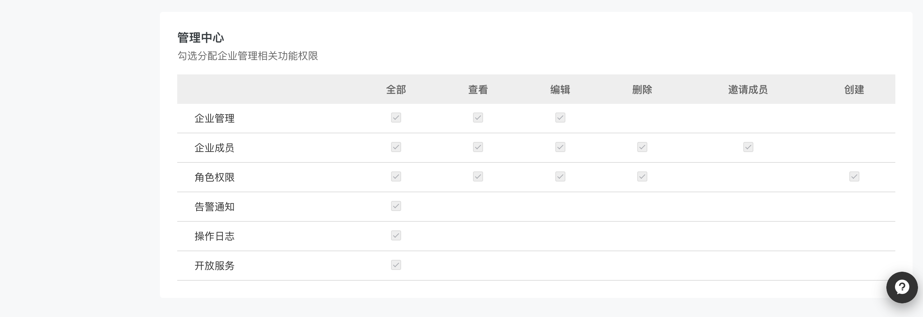Image resolution: width=923 pixels, height=317 pixels.
Task: Toggle 查看 checkbox for 企业成员
Action: pos(478,147)
